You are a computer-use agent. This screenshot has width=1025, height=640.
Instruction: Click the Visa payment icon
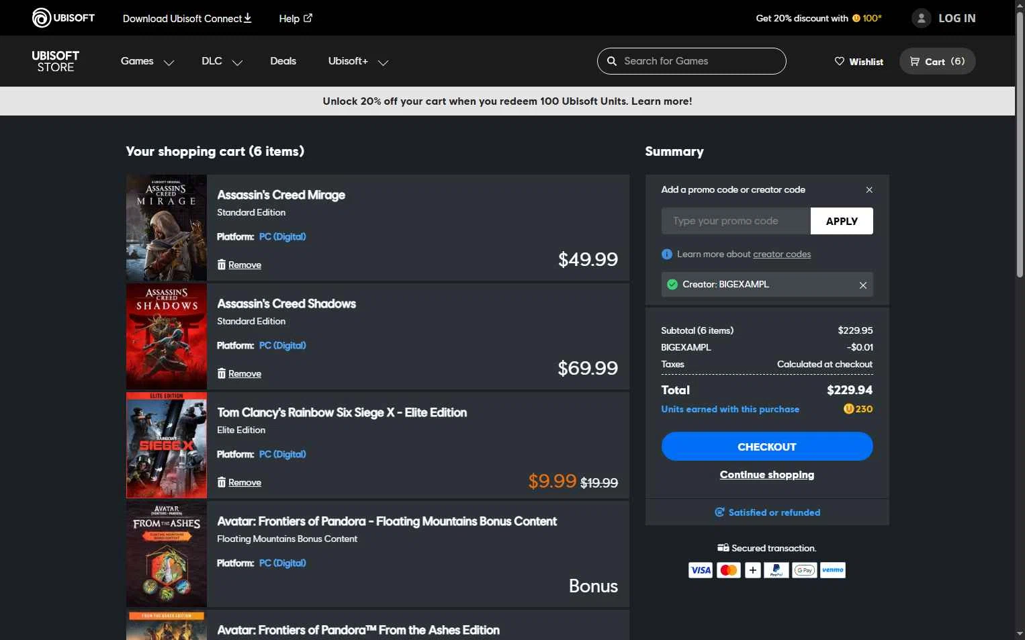click(701, 570)
